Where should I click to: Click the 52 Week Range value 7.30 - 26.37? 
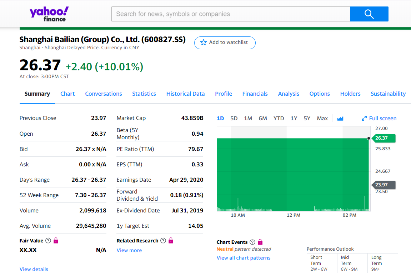90,195
